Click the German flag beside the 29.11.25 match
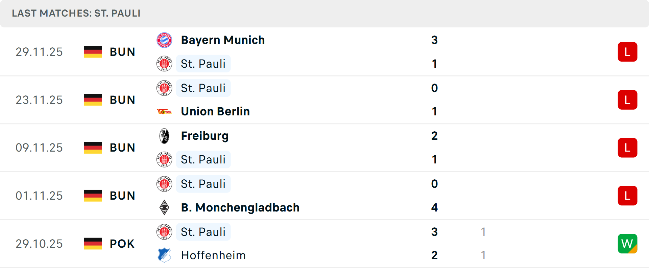 (x=93, y=51)
